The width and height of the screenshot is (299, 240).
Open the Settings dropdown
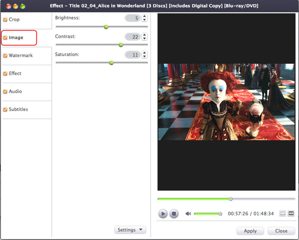(x=130, y=230)
